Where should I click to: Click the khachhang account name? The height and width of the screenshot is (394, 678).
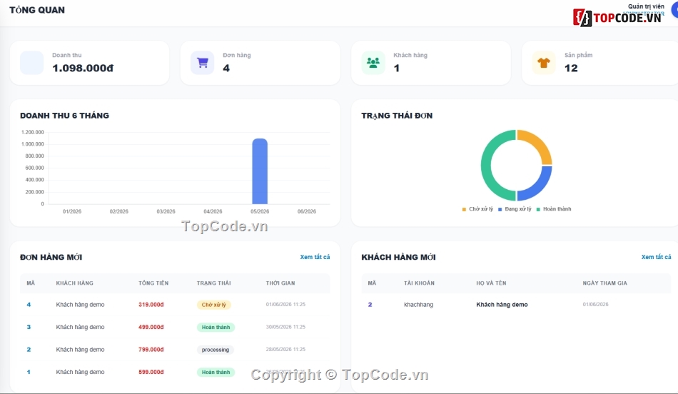(418, 305)
